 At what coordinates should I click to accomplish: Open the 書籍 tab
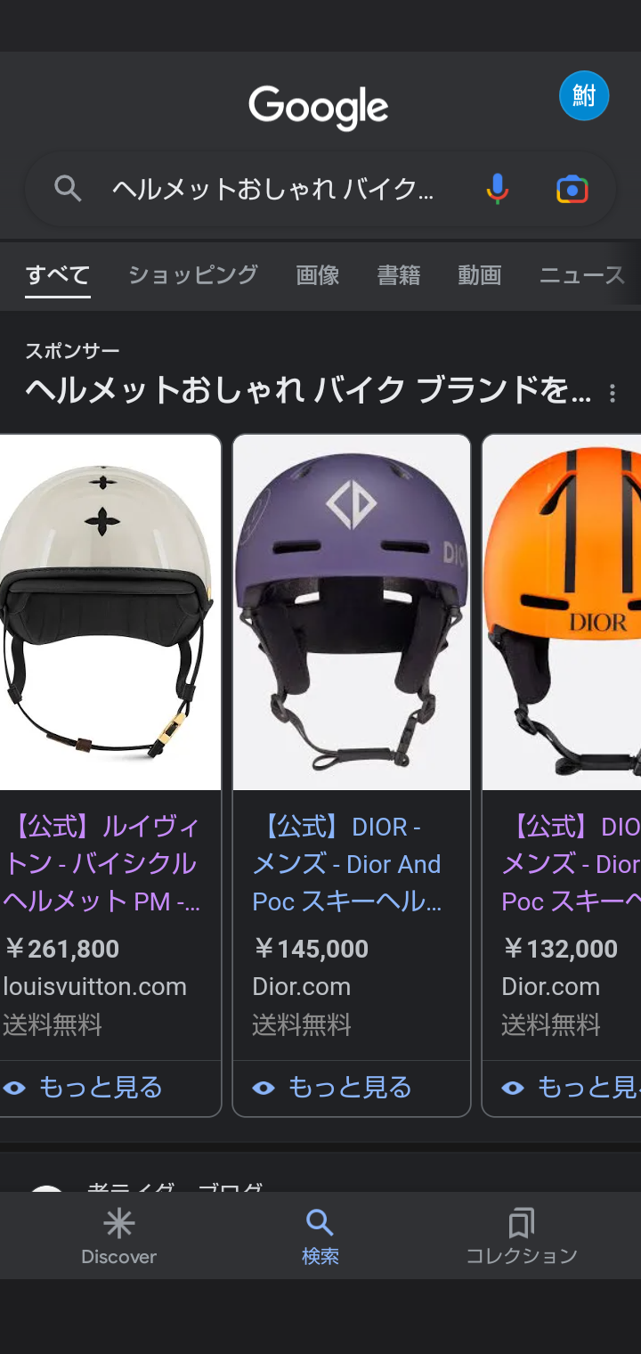point(399,275)
